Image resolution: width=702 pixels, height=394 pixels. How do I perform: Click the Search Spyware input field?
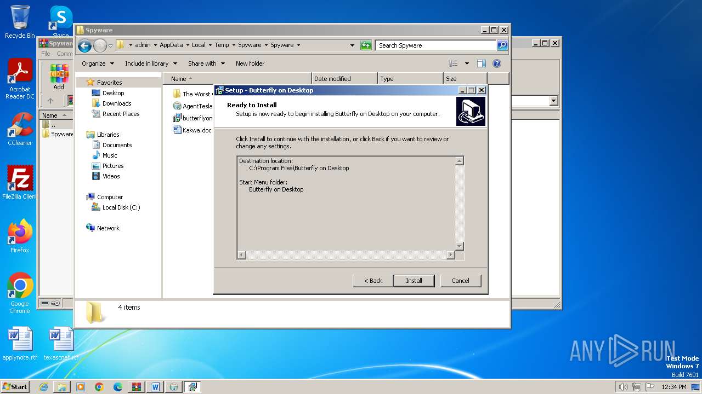tap(436, 45)
